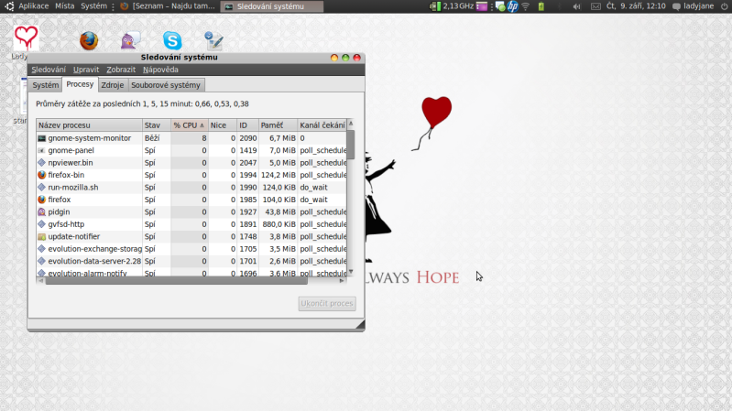732x411 pixels.
Task: Click the Ukončit proces button
Action: point(326,304)
